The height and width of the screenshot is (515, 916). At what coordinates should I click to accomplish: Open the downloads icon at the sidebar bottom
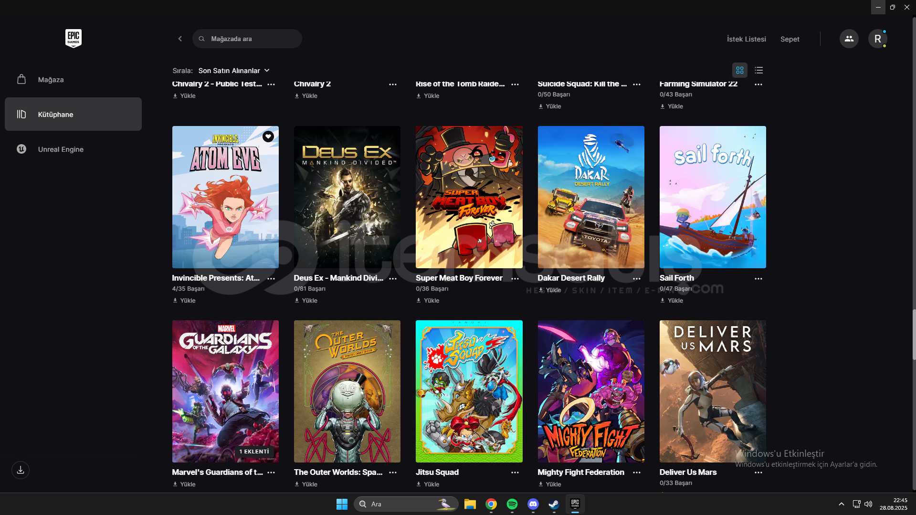pos(21,470)
